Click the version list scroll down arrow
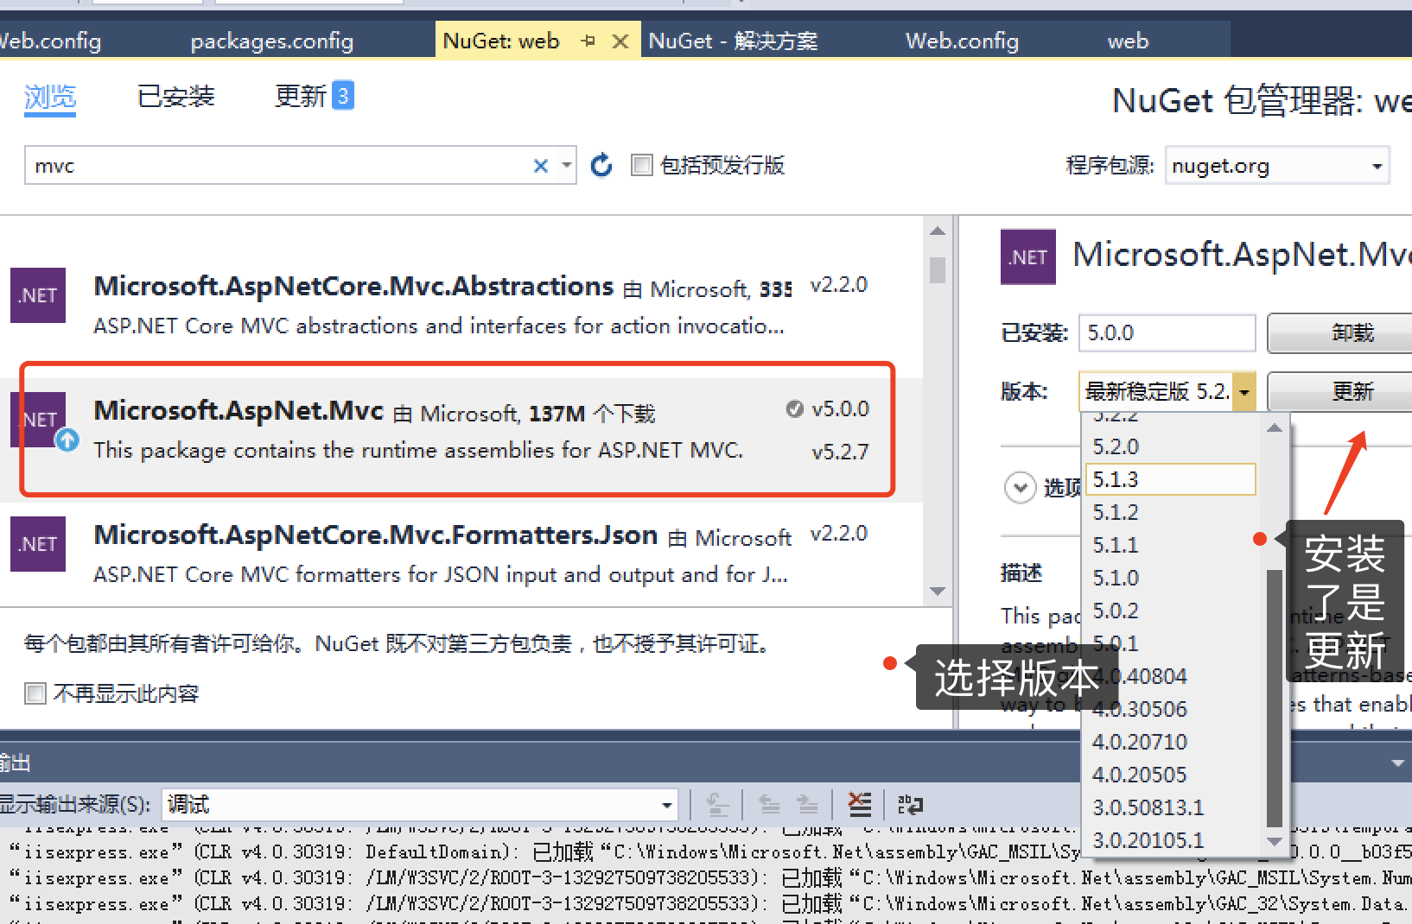 point(1275,841)
